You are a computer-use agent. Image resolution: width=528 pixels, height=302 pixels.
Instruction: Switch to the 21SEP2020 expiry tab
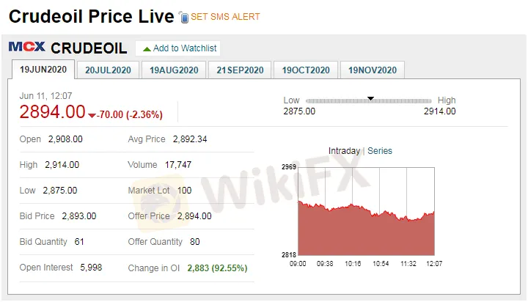(x=240, y=70)
